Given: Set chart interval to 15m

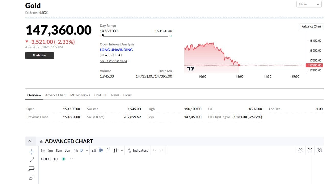Looking at the screenshot, I should pyautogui.click(x=59, y=151).
